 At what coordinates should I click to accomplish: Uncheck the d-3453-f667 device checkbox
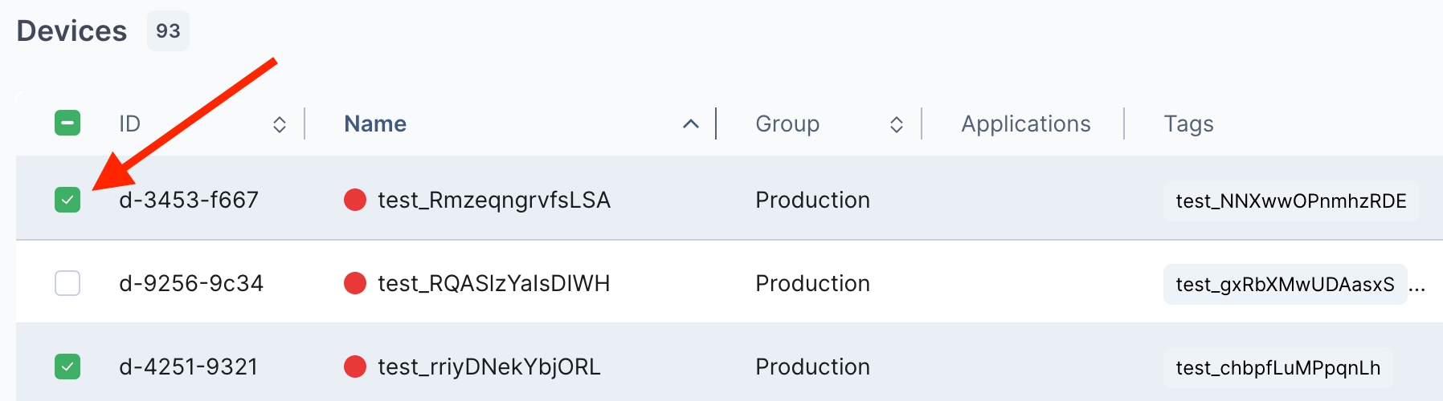coord(67,200)
